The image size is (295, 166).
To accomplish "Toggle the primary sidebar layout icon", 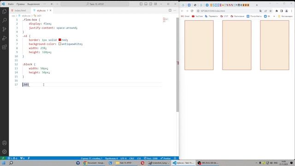I will pyautogui.click(x=141, y=4).
